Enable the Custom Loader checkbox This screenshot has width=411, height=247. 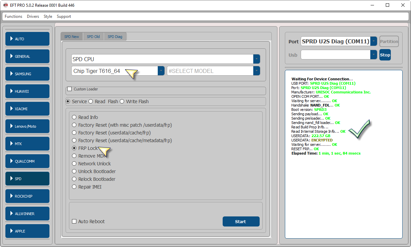(x=70, y=89)
